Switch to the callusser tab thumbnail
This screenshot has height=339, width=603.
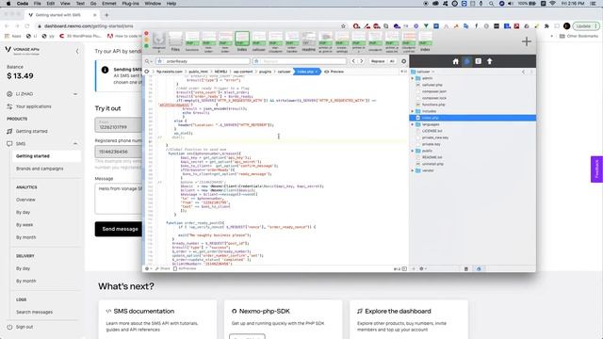click(x=259, y=41)
